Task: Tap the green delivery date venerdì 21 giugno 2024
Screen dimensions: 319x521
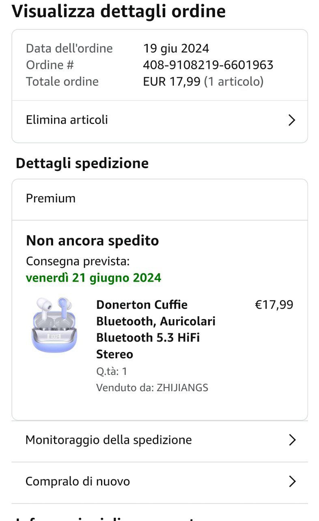Action: pos(93,278)
